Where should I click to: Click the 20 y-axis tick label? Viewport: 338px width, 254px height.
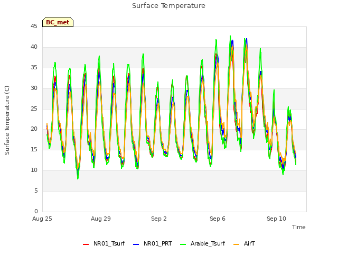pos(34,129)
